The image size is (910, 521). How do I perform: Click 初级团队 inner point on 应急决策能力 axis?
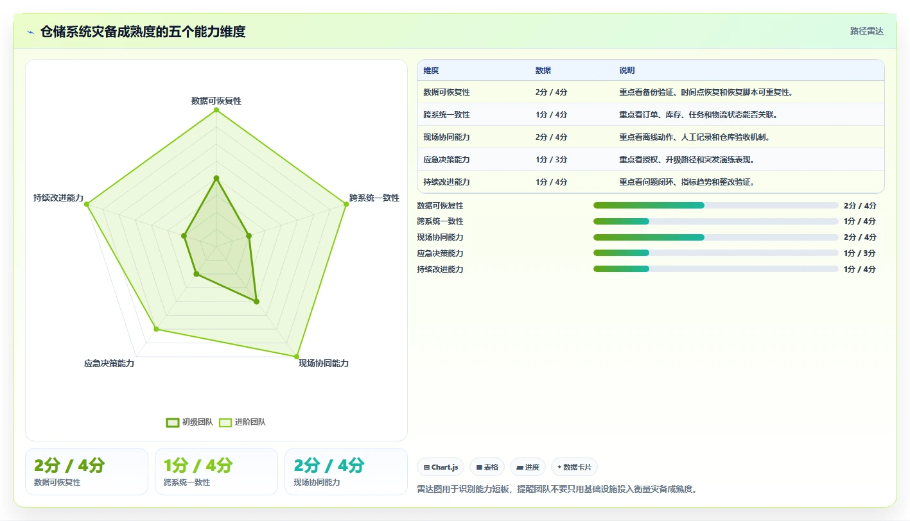(197, 274)
